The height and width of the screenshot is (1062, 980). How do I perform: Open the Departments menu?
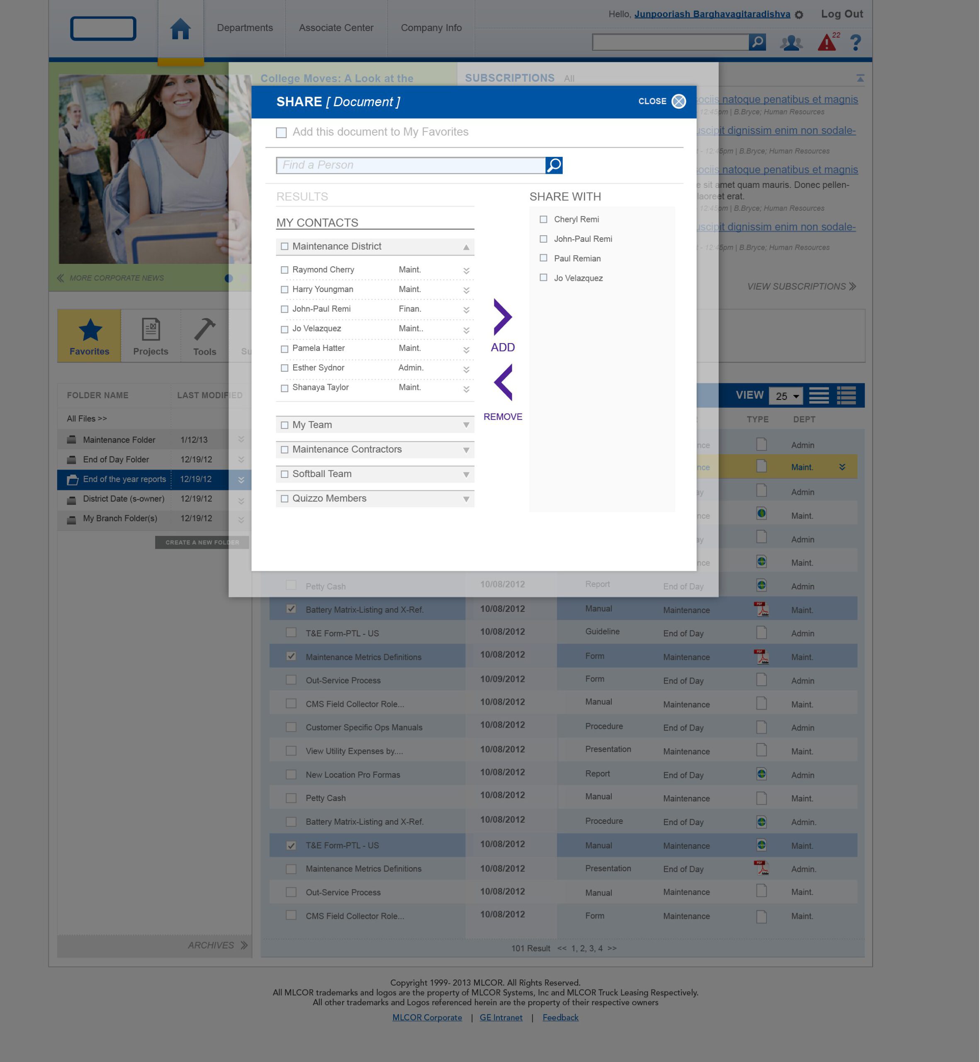pyautogui.click(x=244, y=27)
